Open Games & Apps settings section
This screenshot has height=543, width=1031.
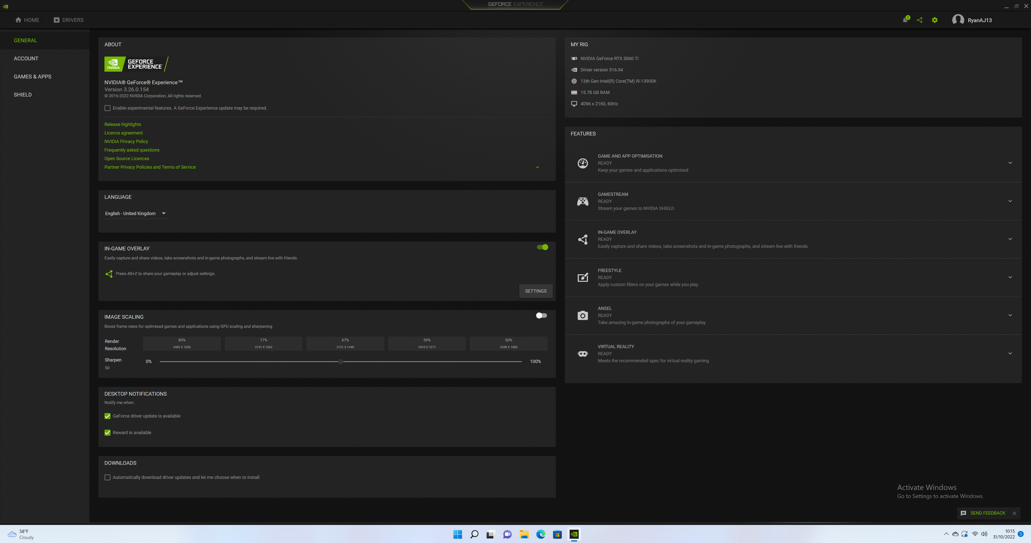tap(32, 76)
